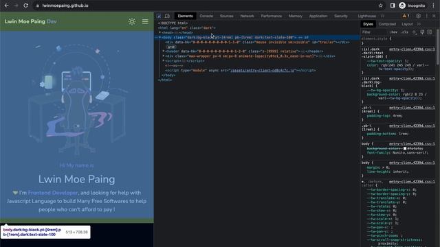The height and width of the screenshot is (247, 440).
Task: Click the line-height: inherit declaration
Action: click(388, 172)
